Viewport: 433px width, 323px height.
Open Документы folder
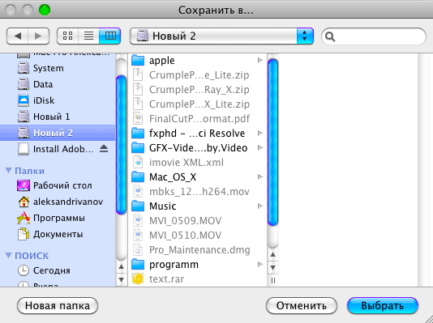point(58,234)
